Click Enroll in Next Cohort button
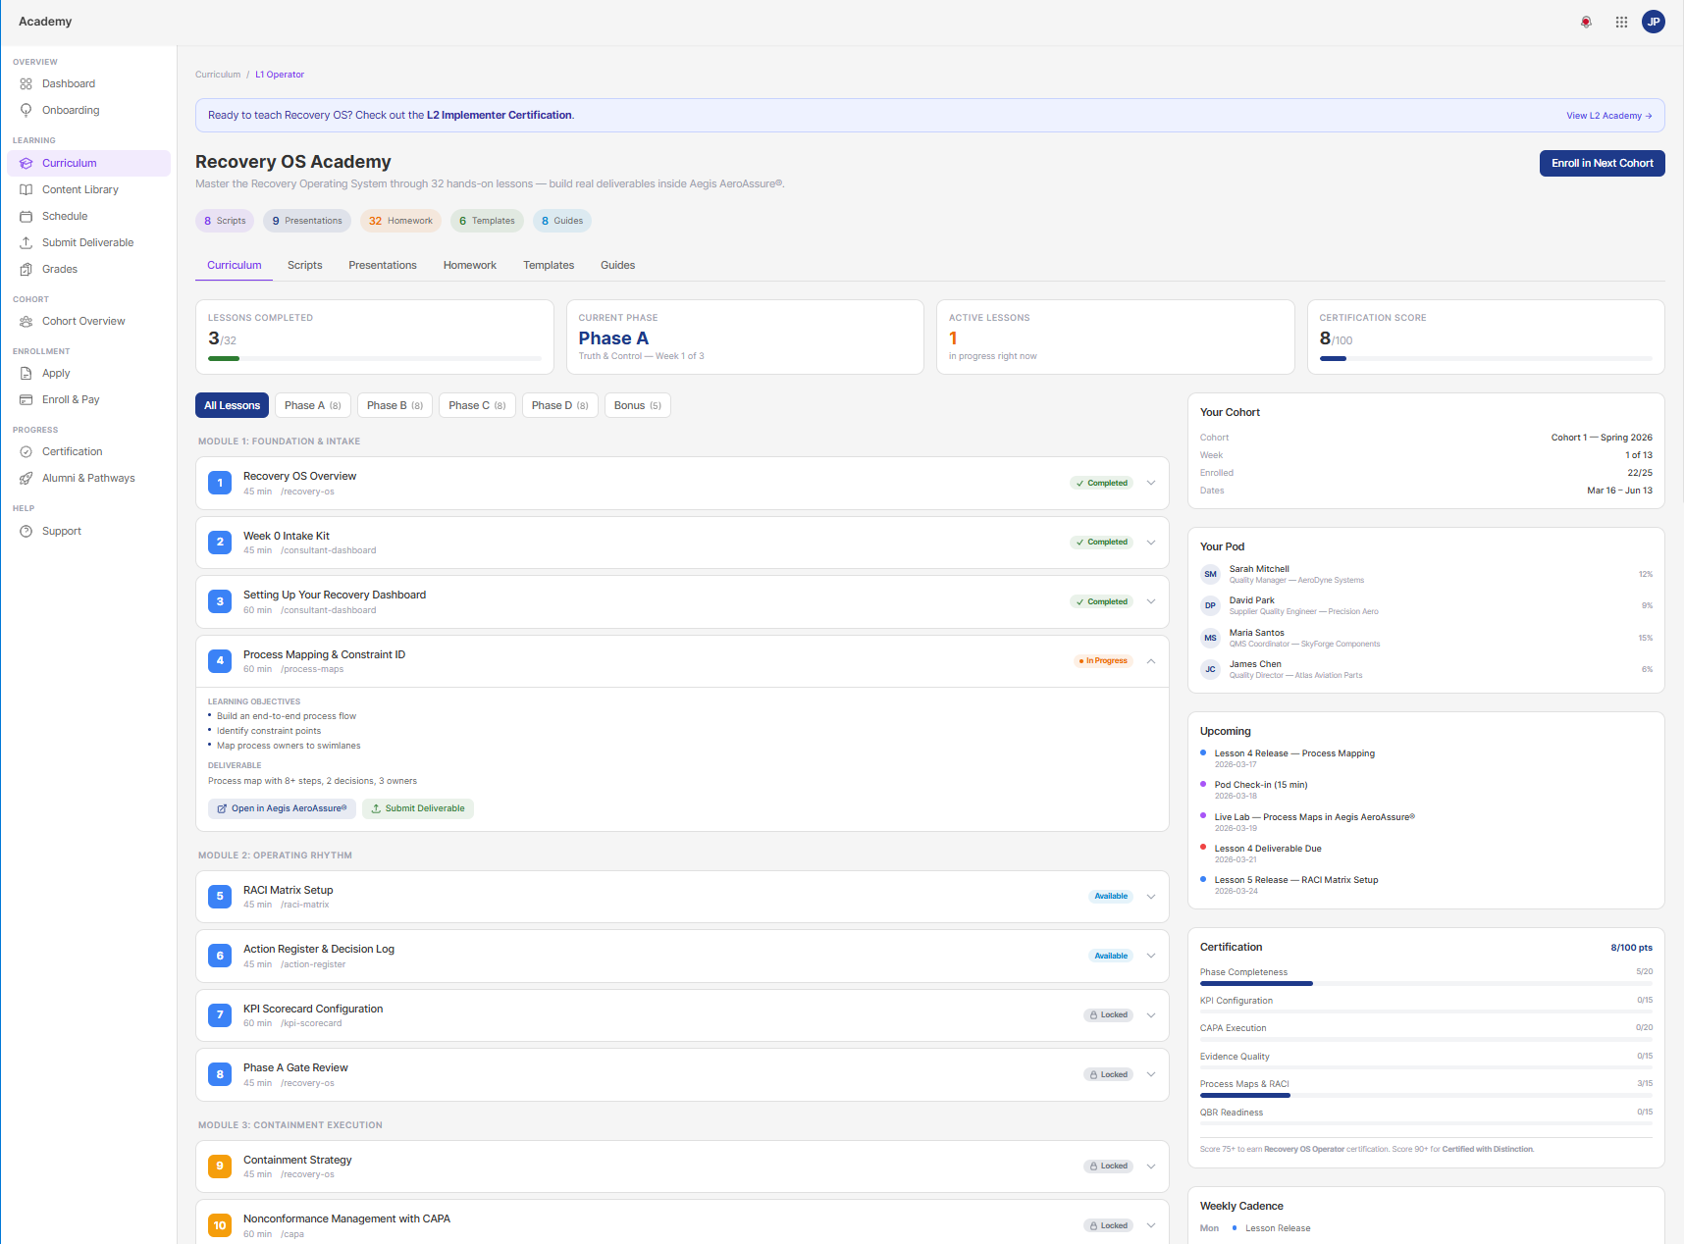The width and height of the screenshot is (1684, 1244). pos(1603,164)
